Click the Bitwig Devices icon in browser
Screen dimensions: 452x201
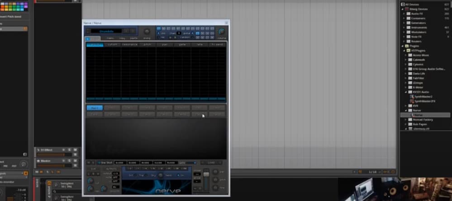coord(407,9)
